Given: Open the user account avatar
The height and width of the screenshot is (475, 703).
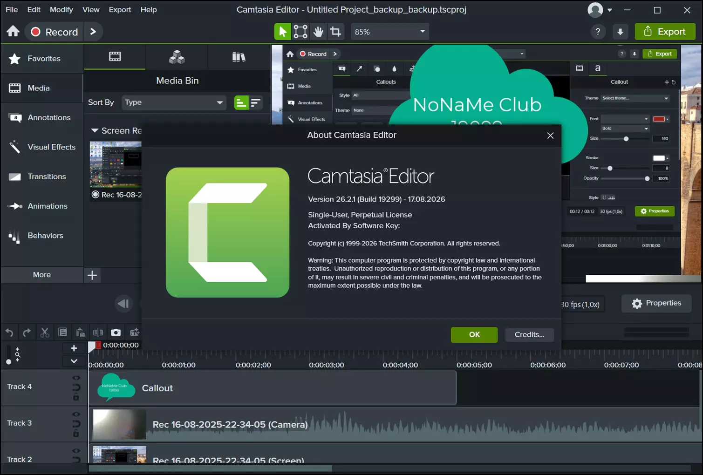Looking at the screenshot, I should coord(595,10).
